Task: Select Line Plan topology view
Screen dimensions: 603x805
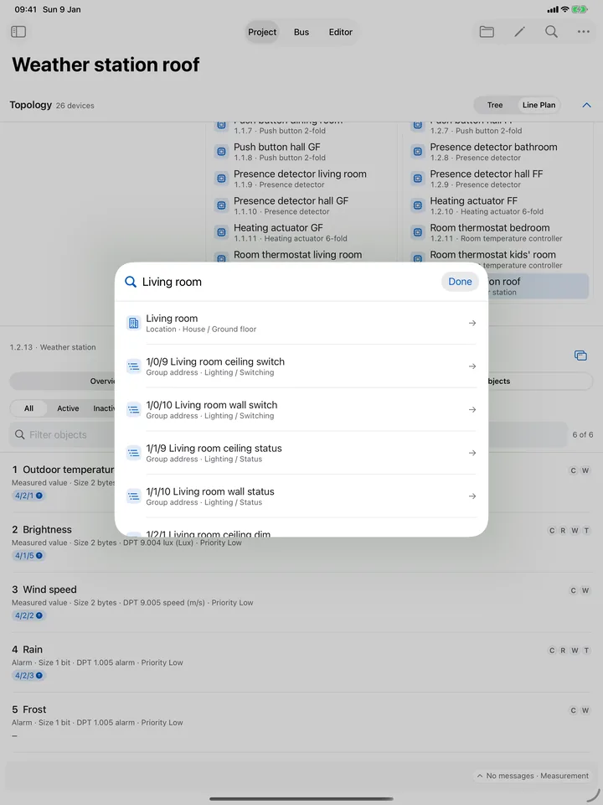Action: tap(539, 106)
